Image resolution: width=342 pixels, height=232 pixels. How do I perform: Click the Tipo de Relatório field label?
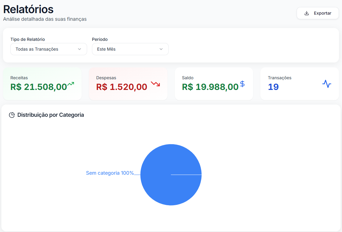pos(28,39)
